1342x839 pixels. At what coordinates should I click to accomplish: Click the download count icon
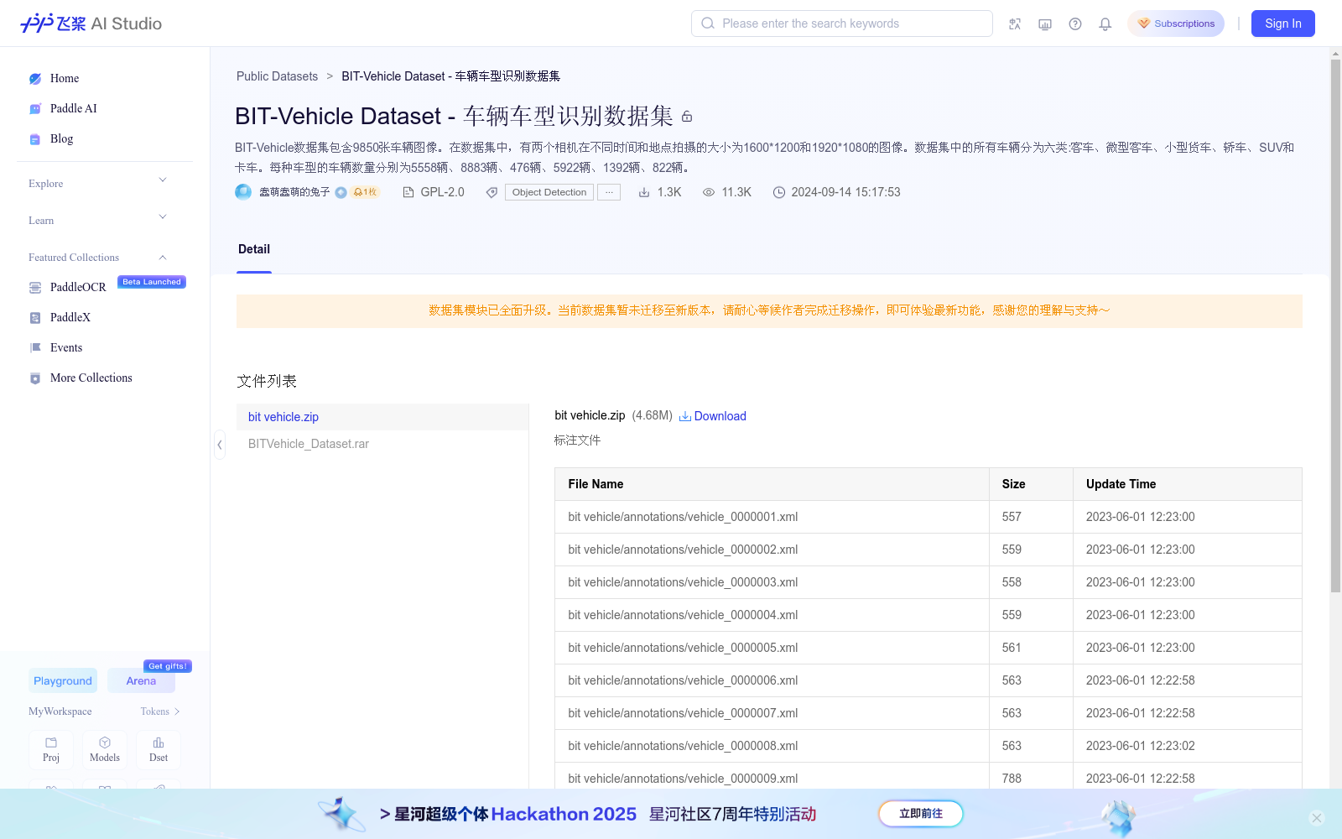click(x=644, y=192)
